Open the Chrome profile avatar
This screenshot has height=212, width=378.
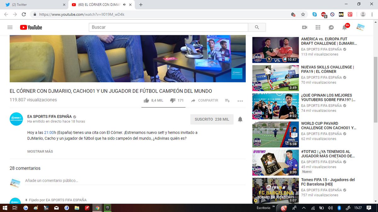coord(363,14)
